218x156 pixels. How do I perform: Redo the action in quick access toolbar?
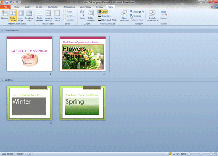tap(17, 2)
